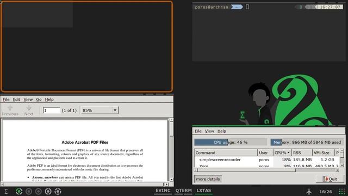Open the green dotted grid menu icon

[x=342, y=191]
